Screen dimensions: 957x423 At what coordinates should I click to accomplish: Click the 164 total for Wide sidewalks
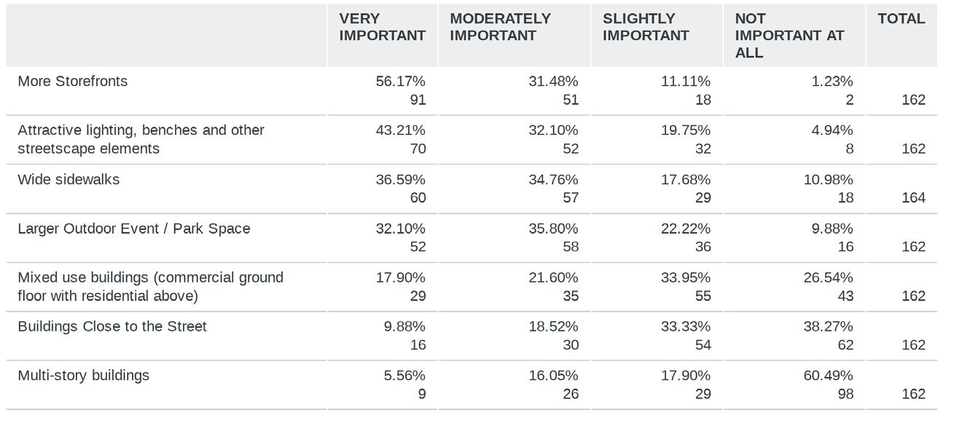pos(913,198)
